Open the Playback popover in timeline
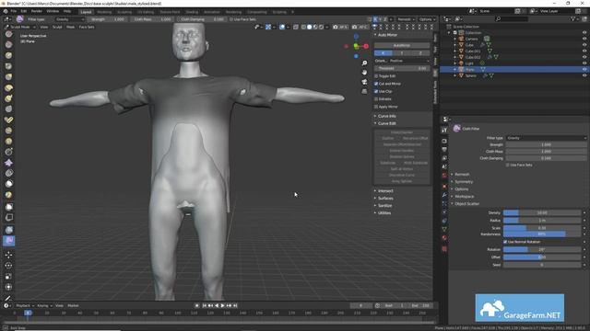590x331 pixels. 25,305
